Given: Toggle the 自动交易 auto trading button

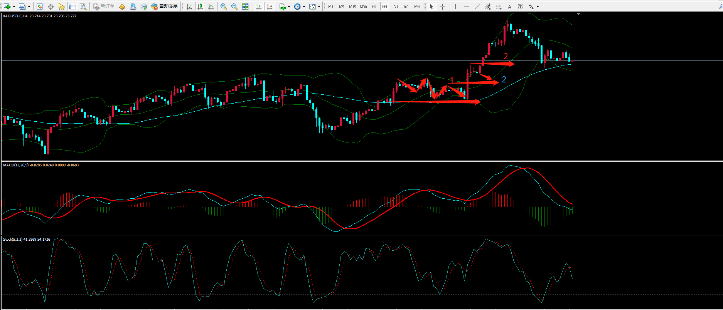Looking at the screenshot, I should [x=165, y=7].
